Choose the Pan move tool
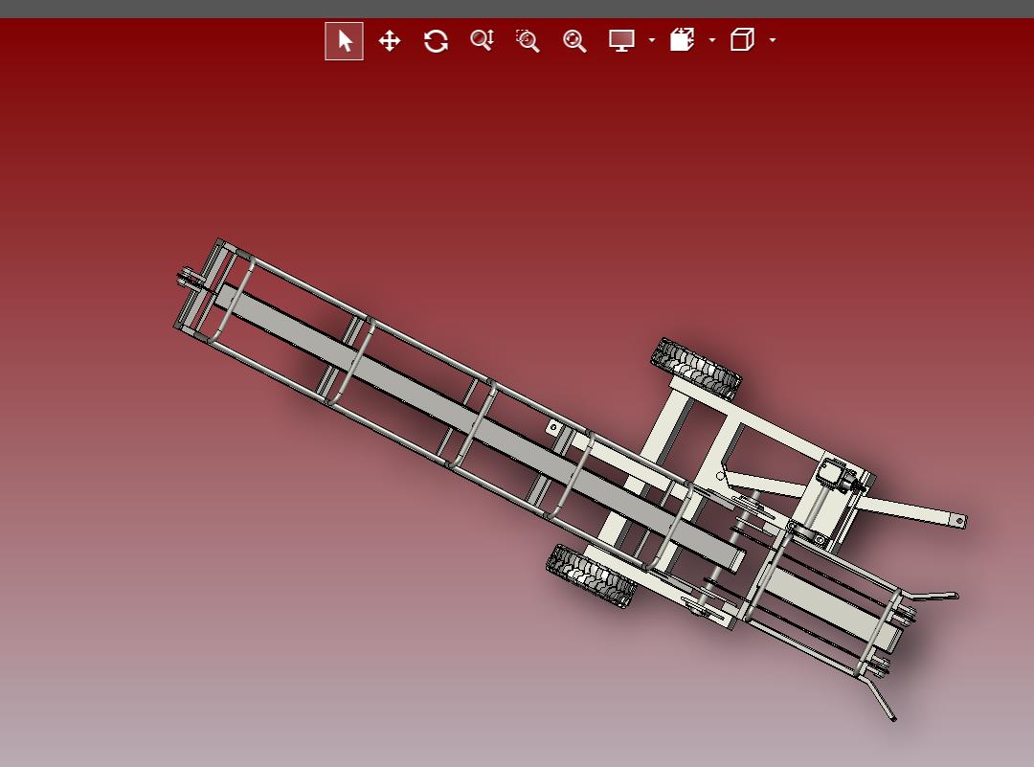Viewport: 1034px width, 767px height. [390, 41]
